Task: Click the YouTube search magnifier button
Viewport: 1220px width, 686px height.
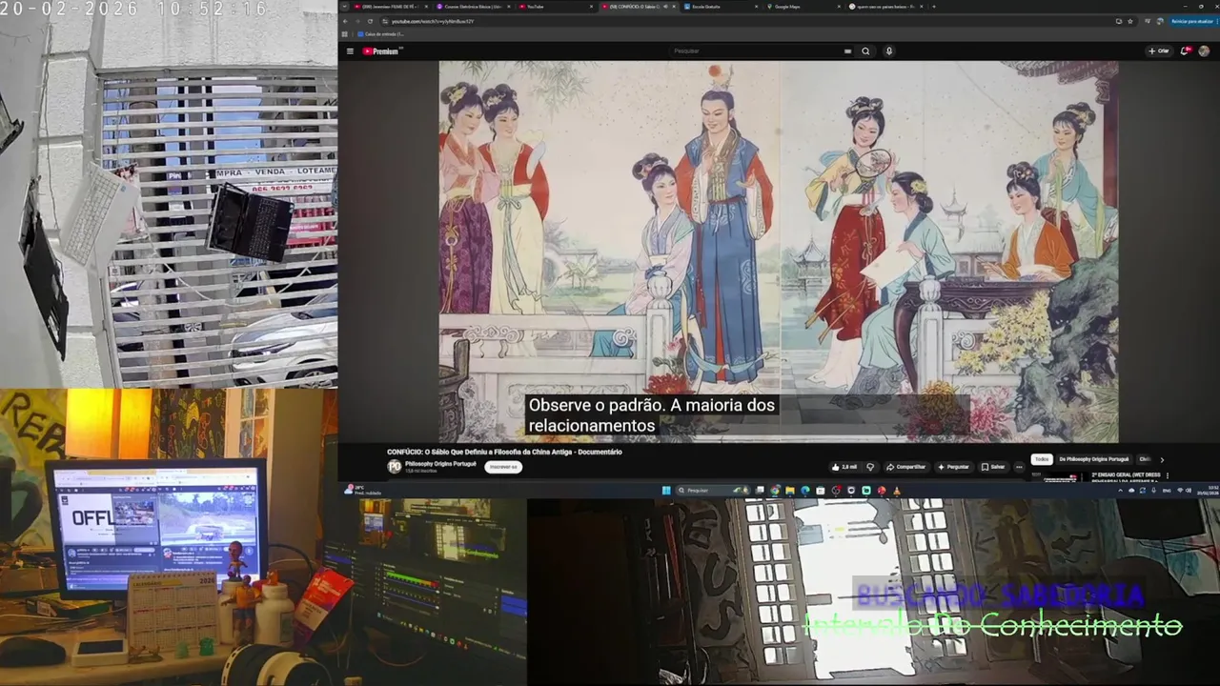Action: (865, 51)
